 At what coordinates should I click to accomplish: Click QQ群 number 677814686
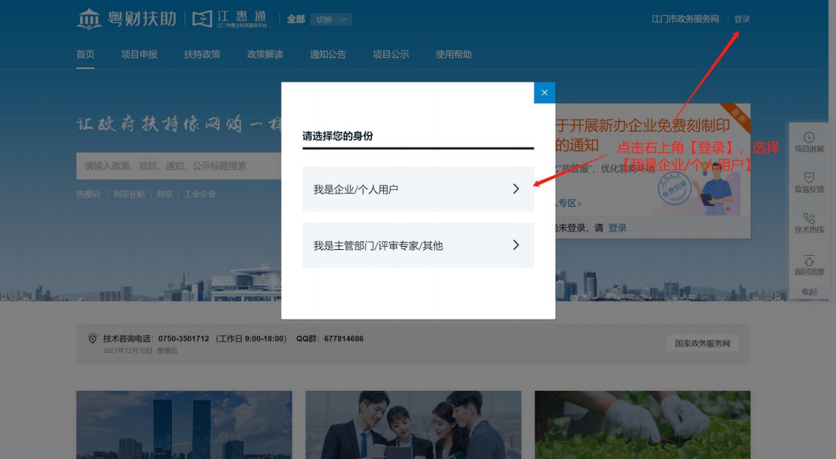pos(344,338)
